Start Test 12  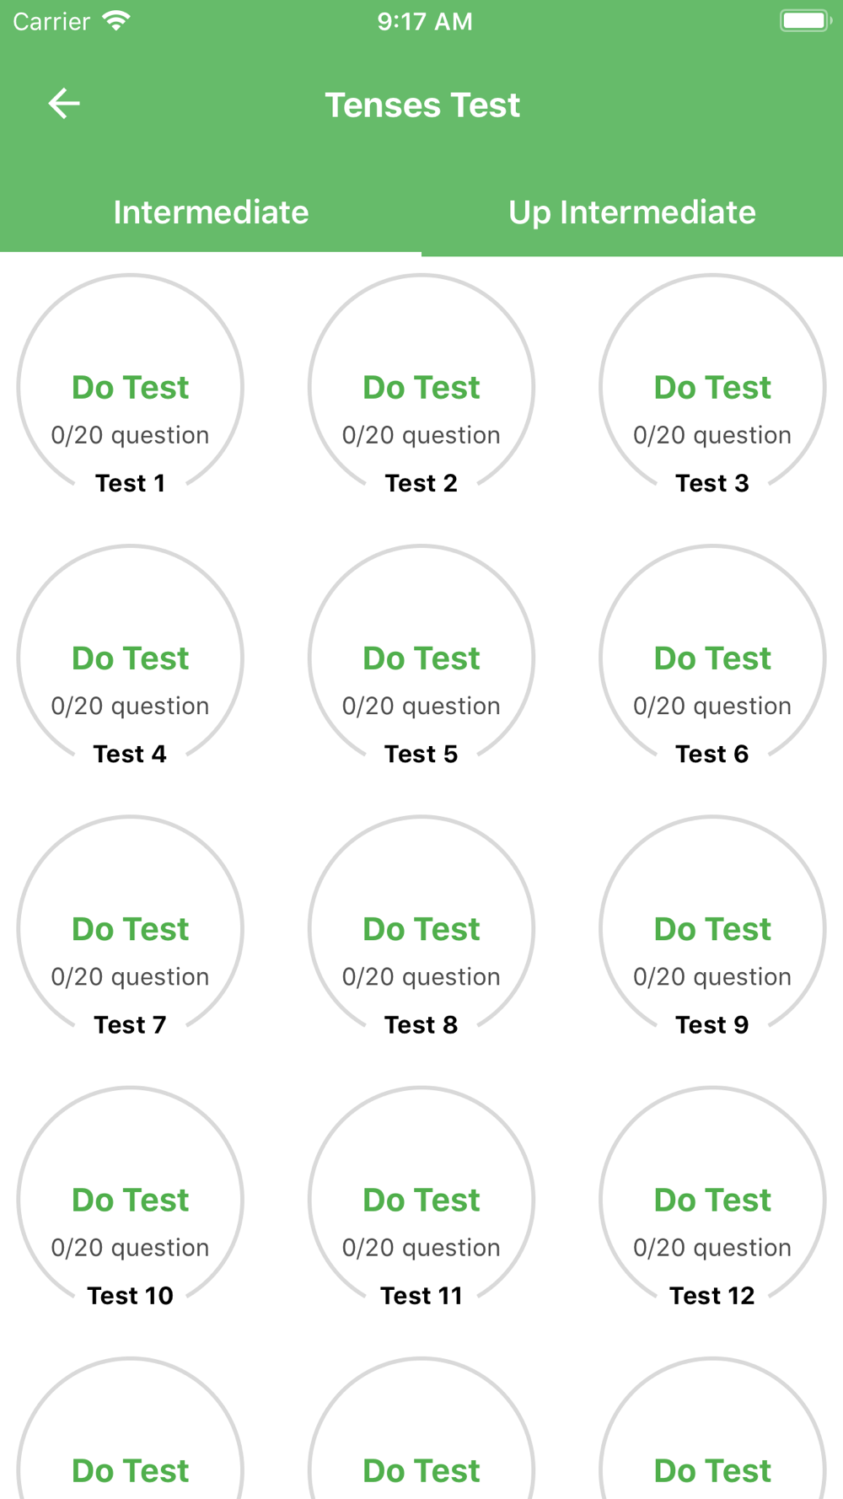pyautogui.click(x=712, y=1200)
